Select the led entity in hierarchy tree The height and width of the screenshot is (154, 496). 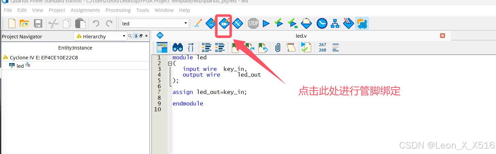click(x=20, y=66)
